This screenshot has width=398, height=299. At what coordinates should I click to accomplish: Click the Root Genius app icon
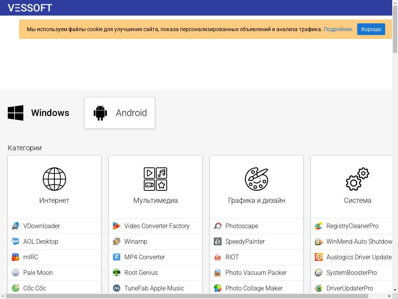(117, 273)
